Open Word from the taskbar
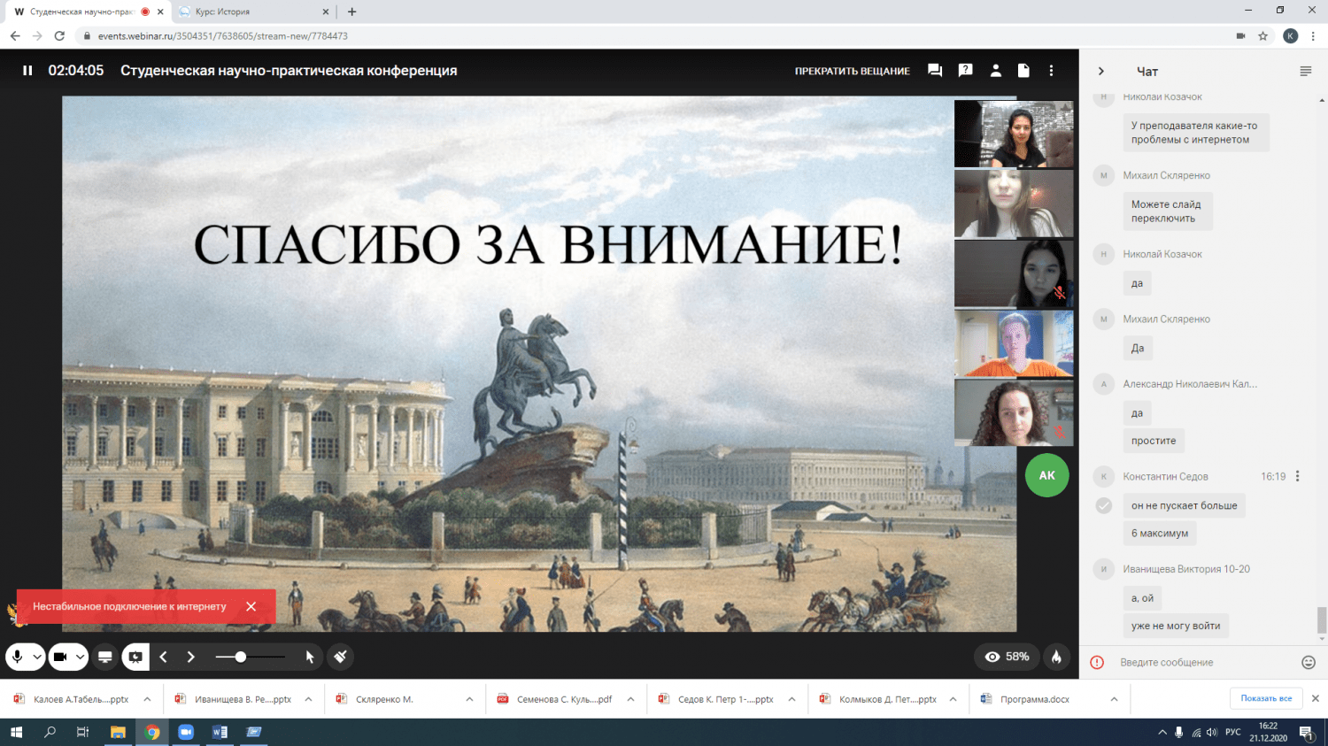 pos(220,732)
